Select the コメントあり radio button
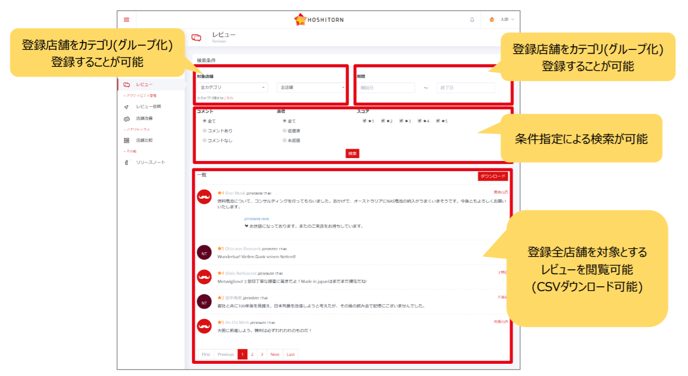The height and width of the screenshot is (376, 688). point(205,131)
